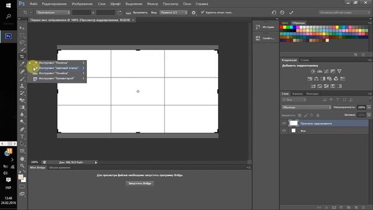Toggle lock image pixels brush icon

[x=306, y=116]
